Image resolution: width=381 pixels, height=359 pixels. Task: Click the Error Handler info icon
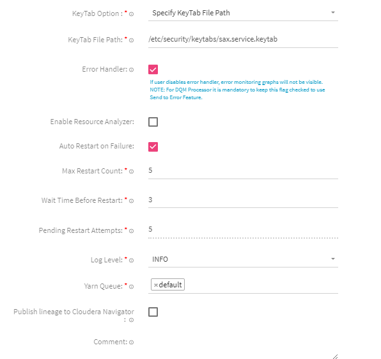click(x=131, y=70)
